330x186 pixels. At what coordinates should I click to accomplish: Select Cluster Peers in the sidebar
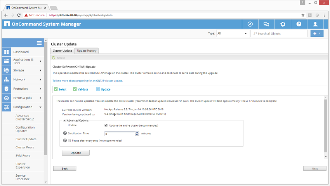[x=24, y=148]
